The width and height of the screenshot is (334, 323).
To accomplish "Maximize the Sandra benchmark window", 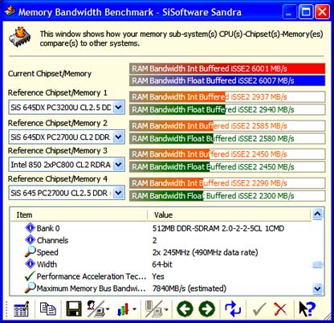I will tap(306, 12).
